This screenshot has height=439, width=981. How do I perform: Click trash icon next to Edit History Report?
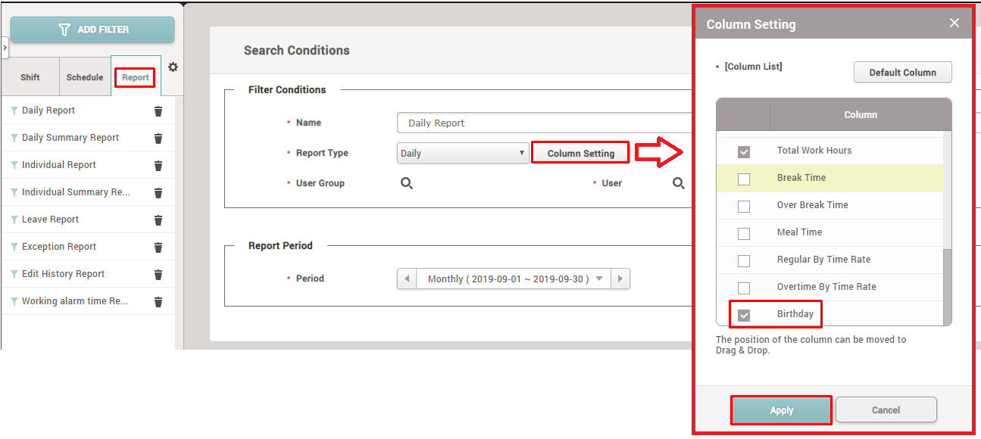[158, 275]
